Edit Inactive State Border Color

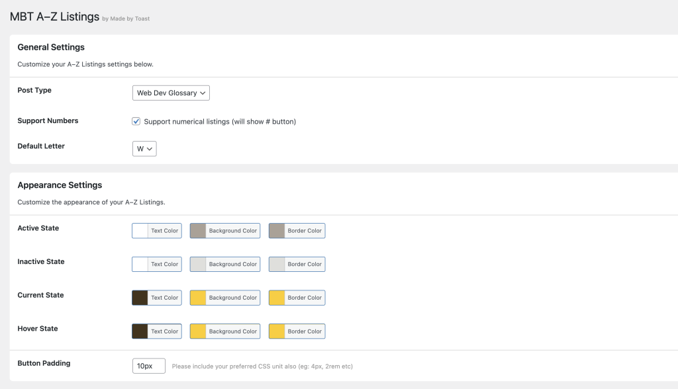[x=297, y=265]
